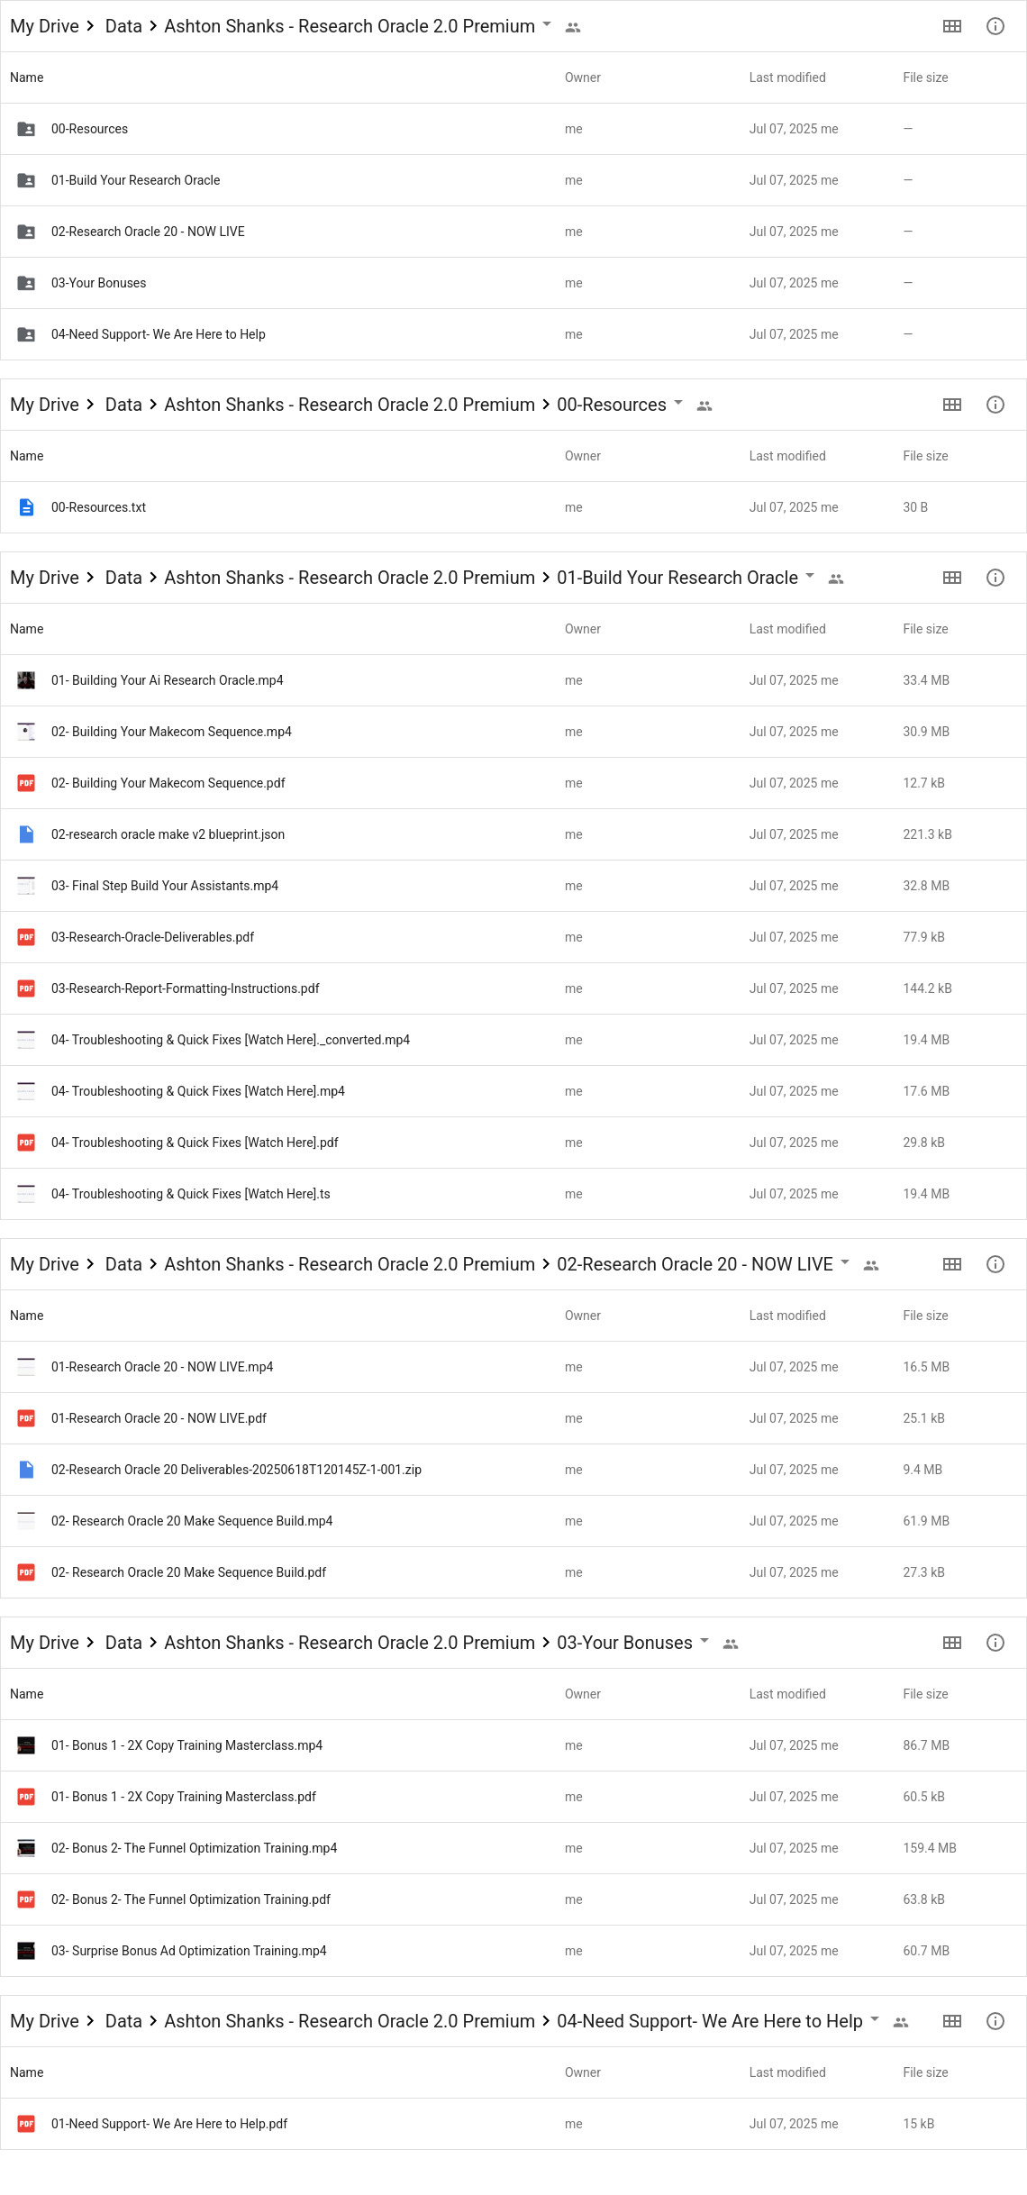This screenshot has height=2195, width=1027.
Task: Click shared people icon beside 02-Research Oracle 20 breadcrumb
Action: (x=871, y=1266)
